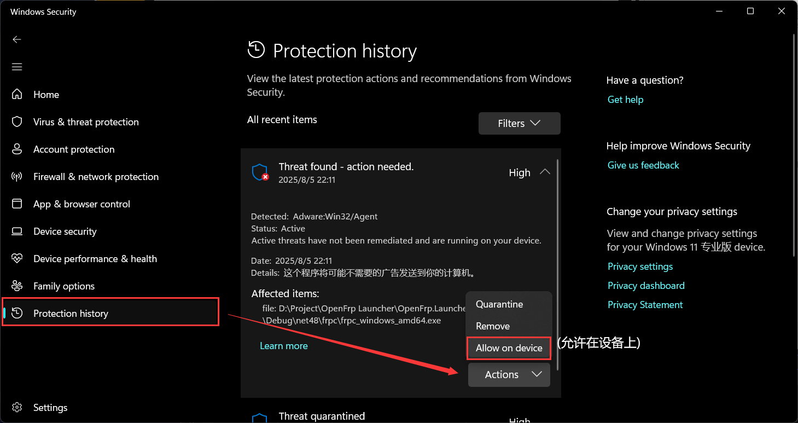
Task: Open Device performance & health
Action: 95,259
